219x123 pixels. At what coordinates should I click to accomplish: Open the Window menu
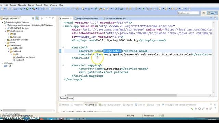point(53,5)
